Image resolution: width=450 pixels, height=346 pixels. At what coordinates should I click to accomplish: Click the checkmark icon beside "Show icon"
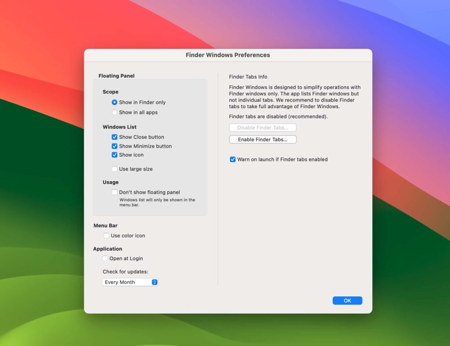pyautogui.click(x=114, y=155)
